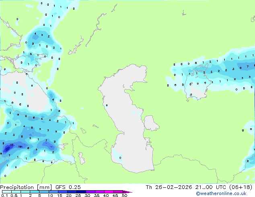Click the 'GFS 0.25' model label
This screenshot has width=255, height=197.
tap(68, 187)
